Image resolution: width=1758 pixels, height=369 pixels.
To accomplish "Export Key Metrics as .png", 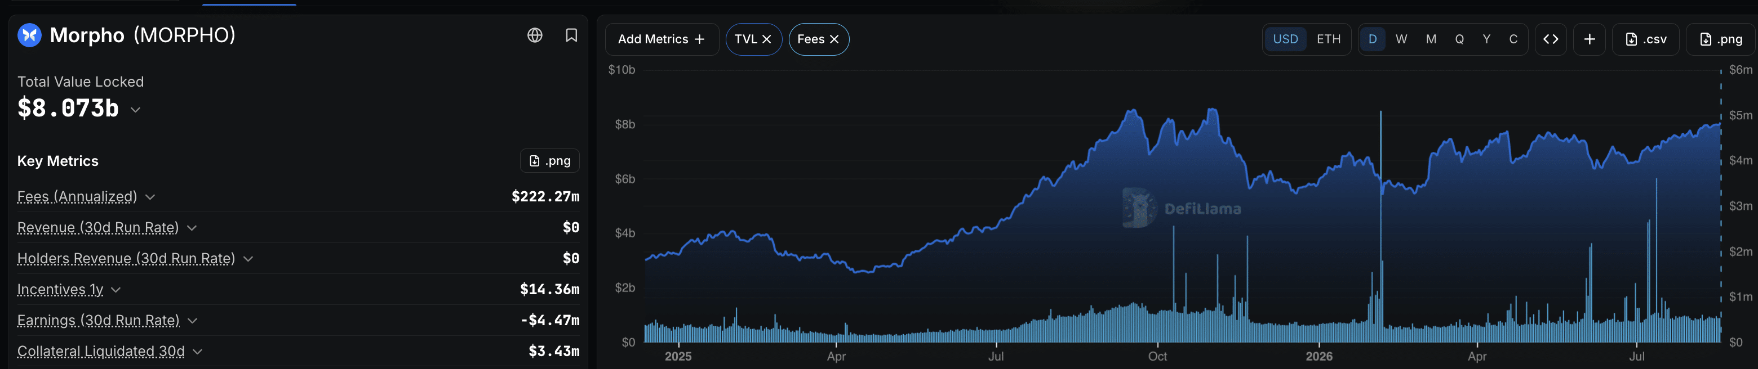I will click(x=550, y=161).
